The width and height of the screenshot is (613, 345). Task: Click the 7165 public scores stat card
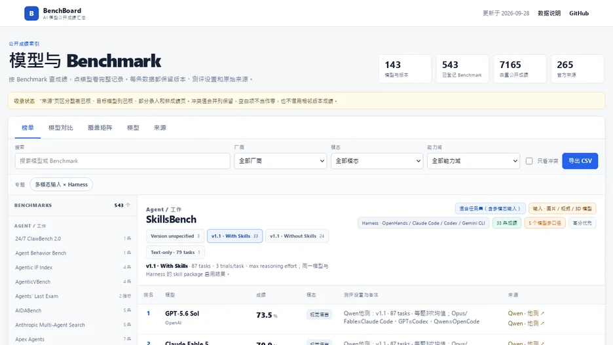coord(520,69)
